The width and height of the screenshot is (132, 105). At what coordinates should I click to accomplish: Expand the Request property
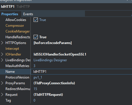pos(2,95)
